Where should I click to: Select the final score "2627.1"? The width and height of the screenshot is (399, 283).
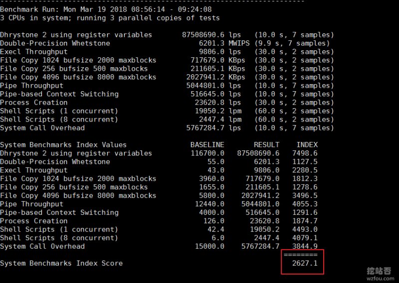305,263
